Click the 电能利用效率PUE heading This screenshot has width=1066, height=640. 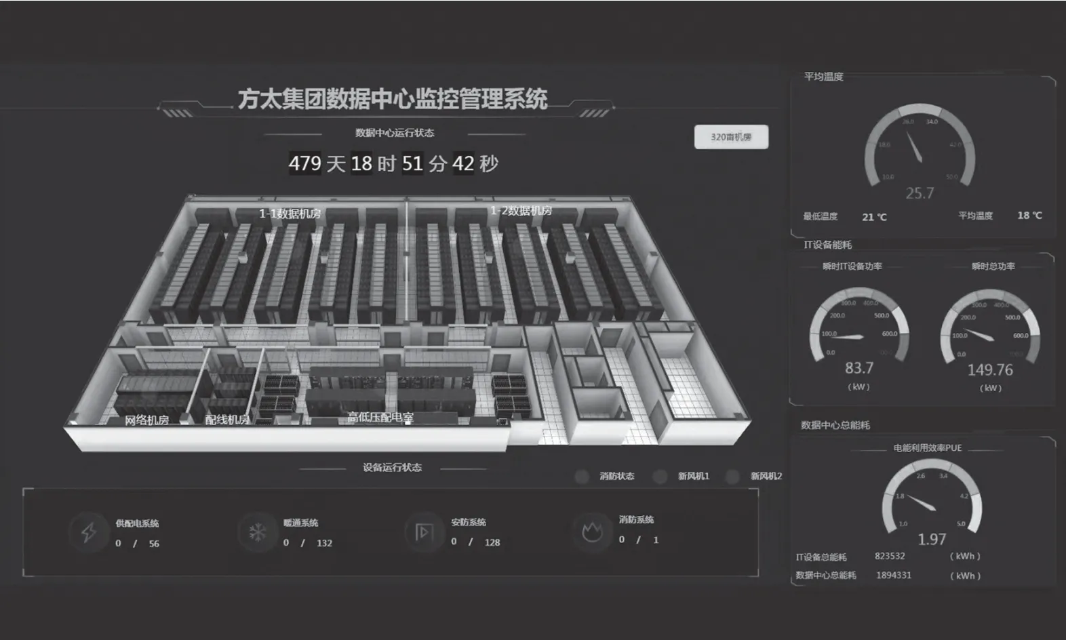[928, 448]
